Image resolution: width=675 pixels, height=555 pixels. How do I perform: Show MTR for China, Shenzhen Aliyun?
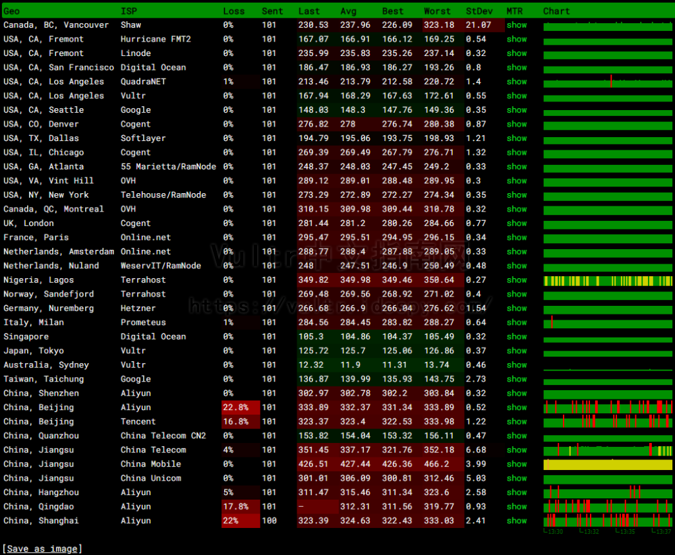(517, 394)
